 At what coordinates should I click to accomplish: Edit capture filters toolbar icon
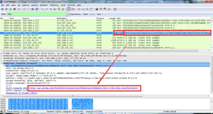point(97,9)
